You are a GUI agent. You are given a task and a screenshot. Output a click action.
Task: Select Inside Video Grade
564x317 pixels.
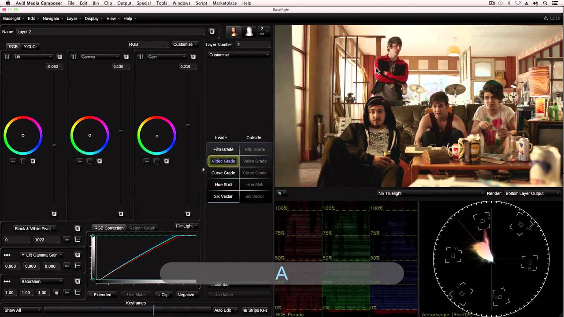point(223,161)
